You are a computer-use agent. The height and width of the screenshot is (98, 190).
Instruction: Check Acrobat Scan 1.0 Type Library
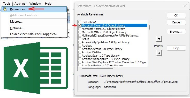[80, 56]
